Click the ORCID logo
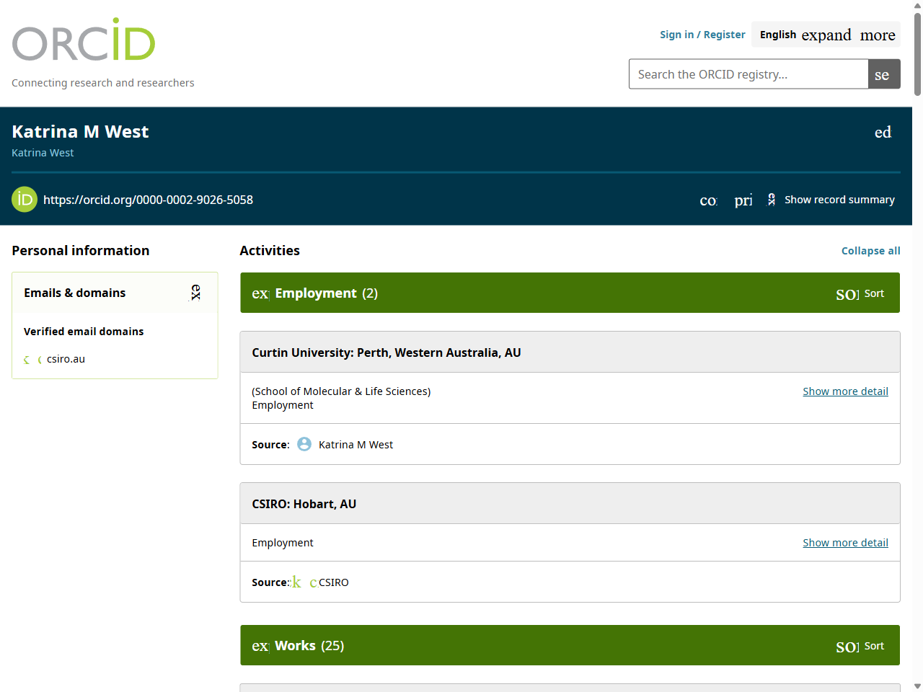The image size is (923, 692). pos(84,40)
